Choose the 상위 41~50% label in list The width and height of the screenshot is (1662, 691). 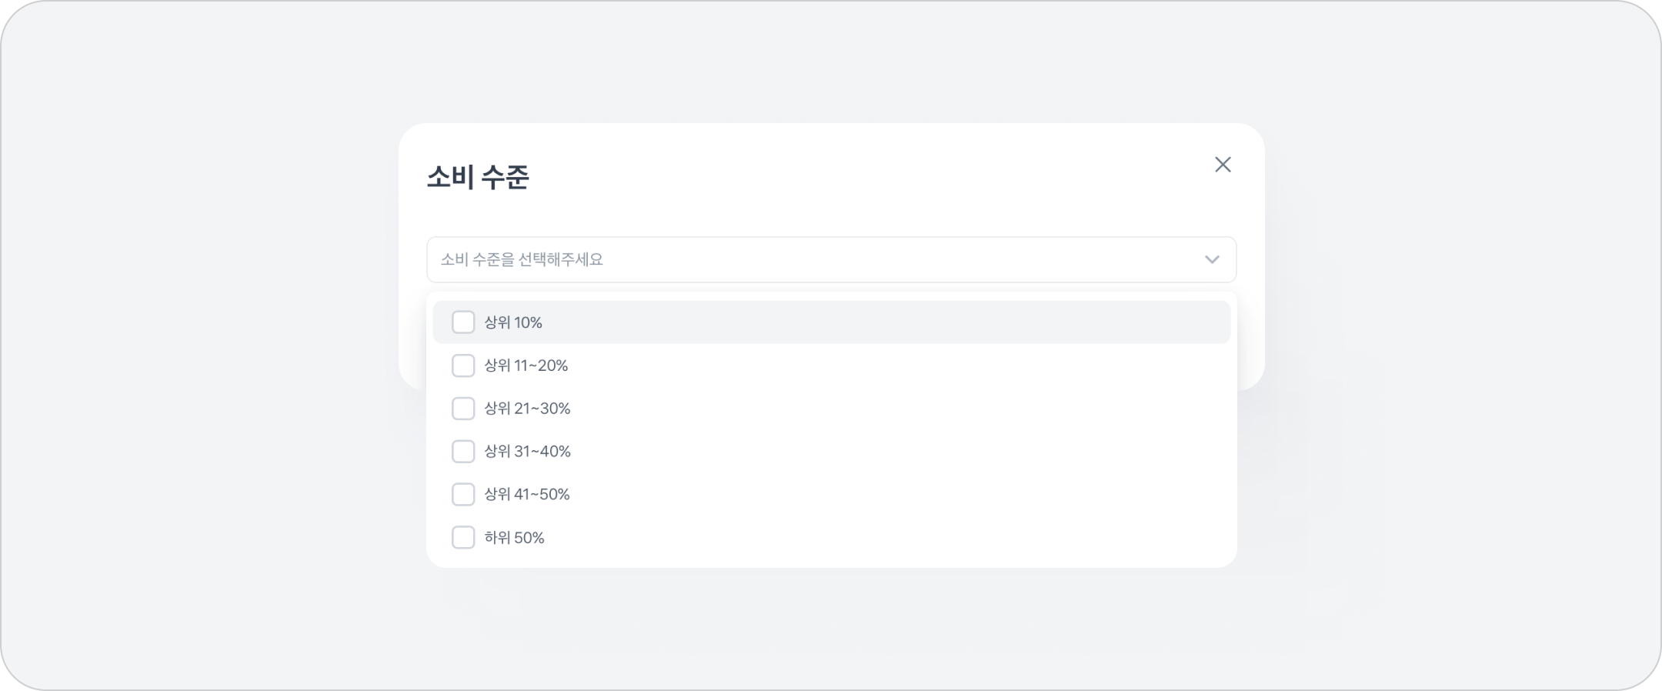[527, 495]
